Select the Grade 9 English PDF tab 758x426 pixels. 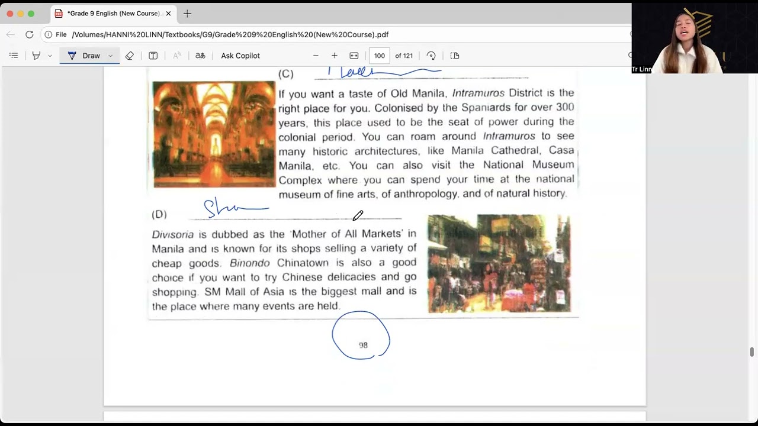point(113,14)
